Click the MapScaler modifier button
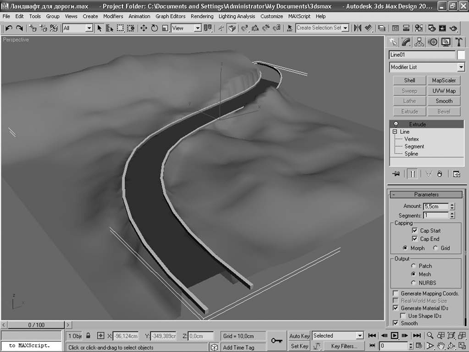Viewport: 469px width, 352px height. point(444,80)
